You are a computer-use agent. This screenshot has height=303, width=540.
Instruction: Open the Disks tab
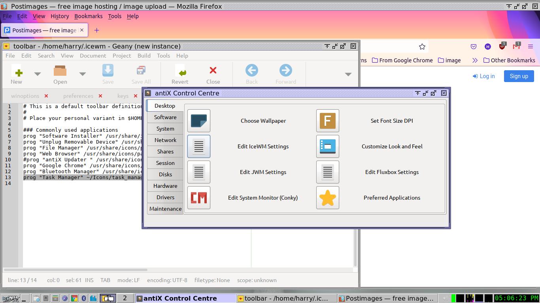coord(165,174)
